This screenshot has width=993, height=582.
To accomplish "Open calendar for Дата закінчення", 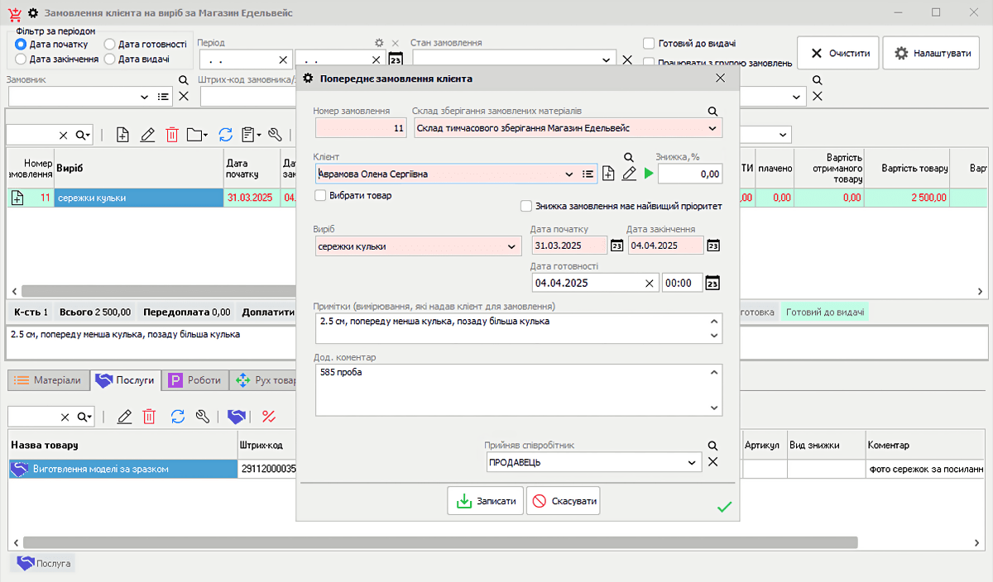I will pyautogui.click(x=713, y=246).
